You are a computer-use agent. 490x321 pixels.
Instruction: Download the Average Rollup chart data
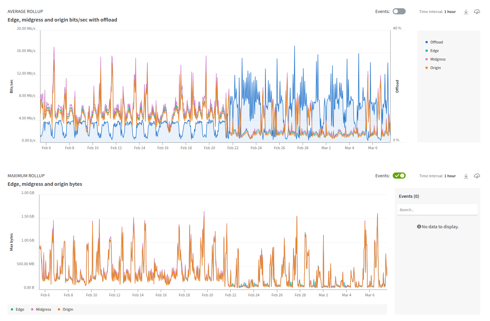click(466, 11)
